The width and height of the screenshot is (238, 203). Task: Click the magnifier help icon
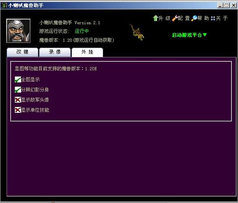(194, 18)
